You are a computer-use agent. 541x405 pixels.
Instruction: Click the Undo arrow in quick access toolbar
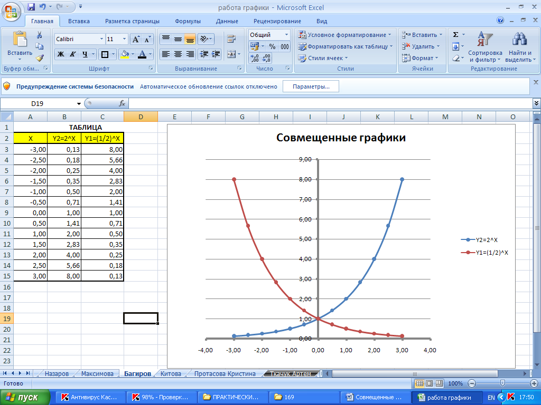click(42, 6)
